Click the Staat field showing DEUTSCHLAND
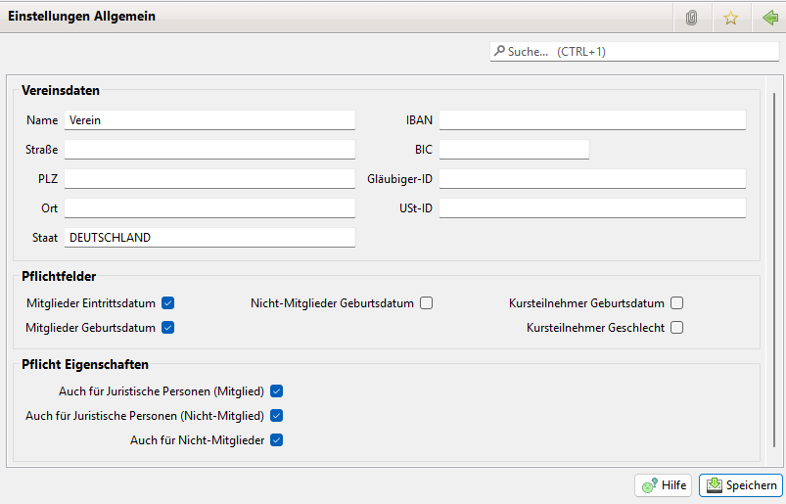 [209, 237]
